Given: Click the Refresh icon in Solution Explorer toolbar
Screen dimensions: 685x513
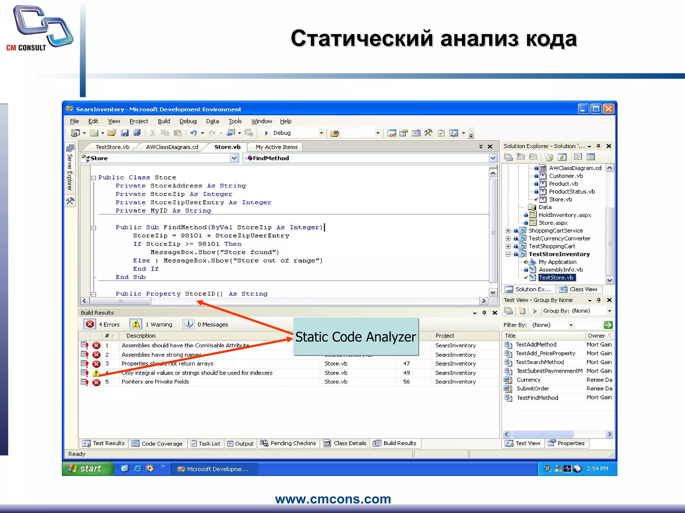Looking at the screenshot, I should tap(562, 157).
